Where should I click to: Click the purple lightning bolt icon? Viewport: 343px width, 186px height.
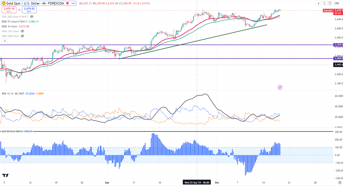click(280, 87)
